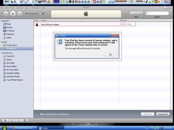Select iTunes Store in the sidebar
Viewport: 174px width, 130px height.
(11, 45)
